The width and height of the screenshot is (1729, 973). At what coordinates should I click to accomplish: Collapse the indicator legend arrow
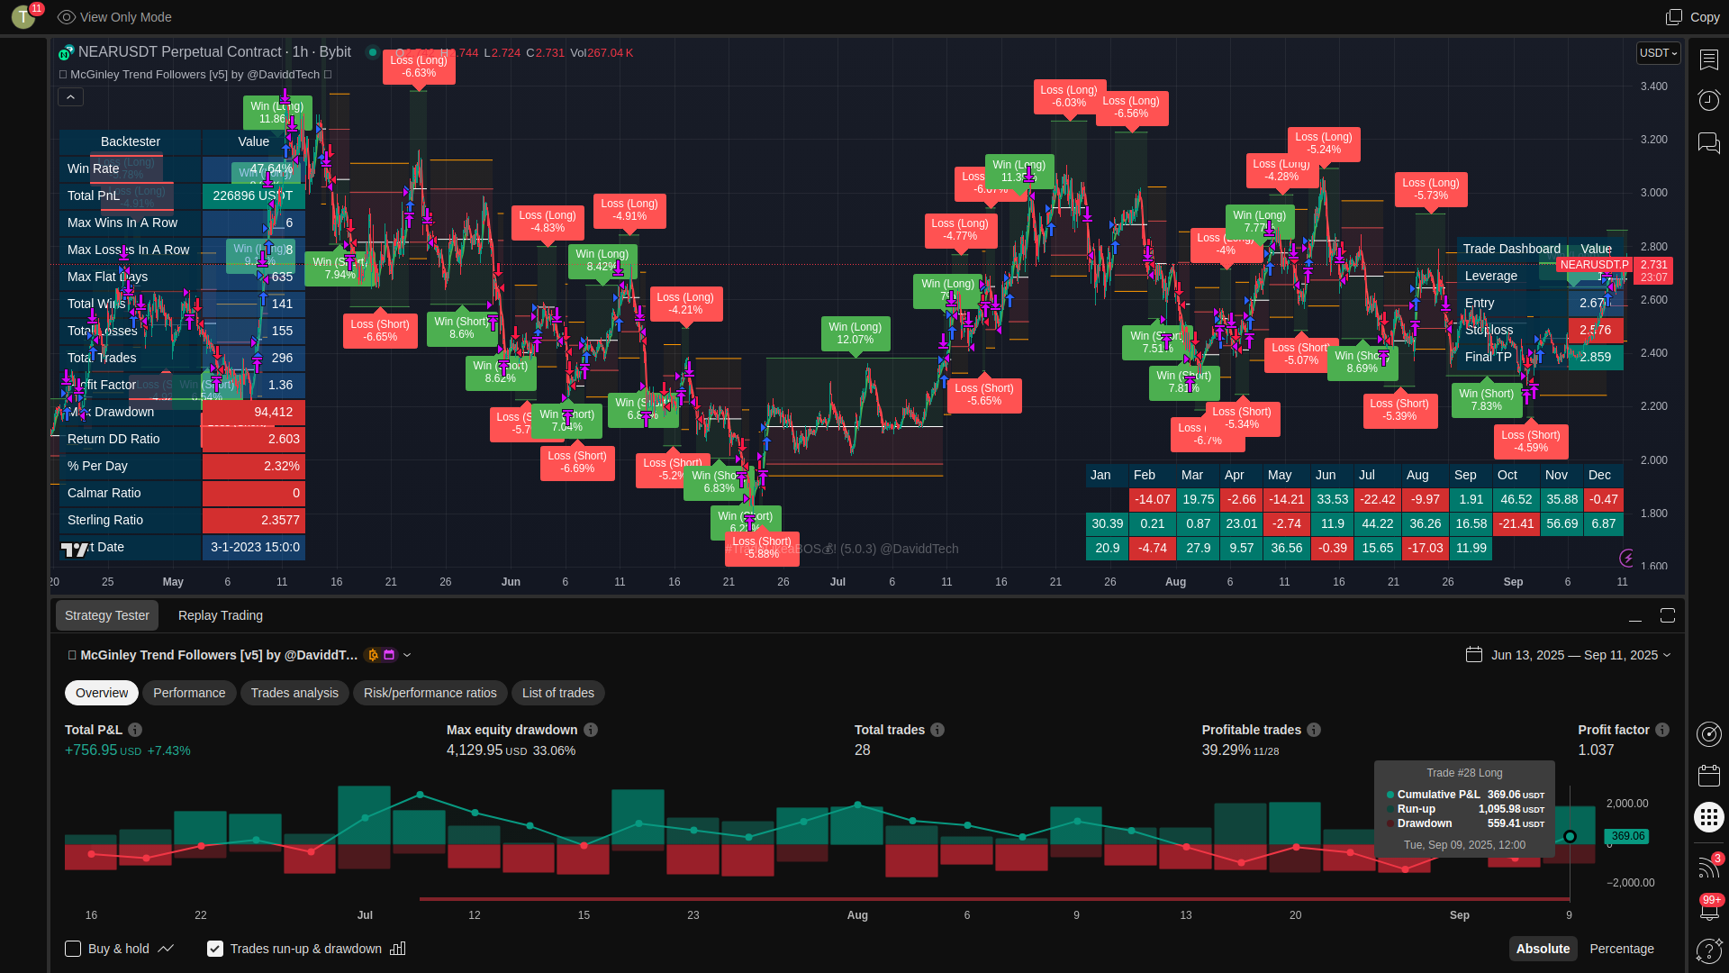point(70,96)
